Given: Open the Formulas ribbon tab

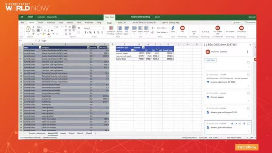Looking at the screenshot, I should [51, 23].
